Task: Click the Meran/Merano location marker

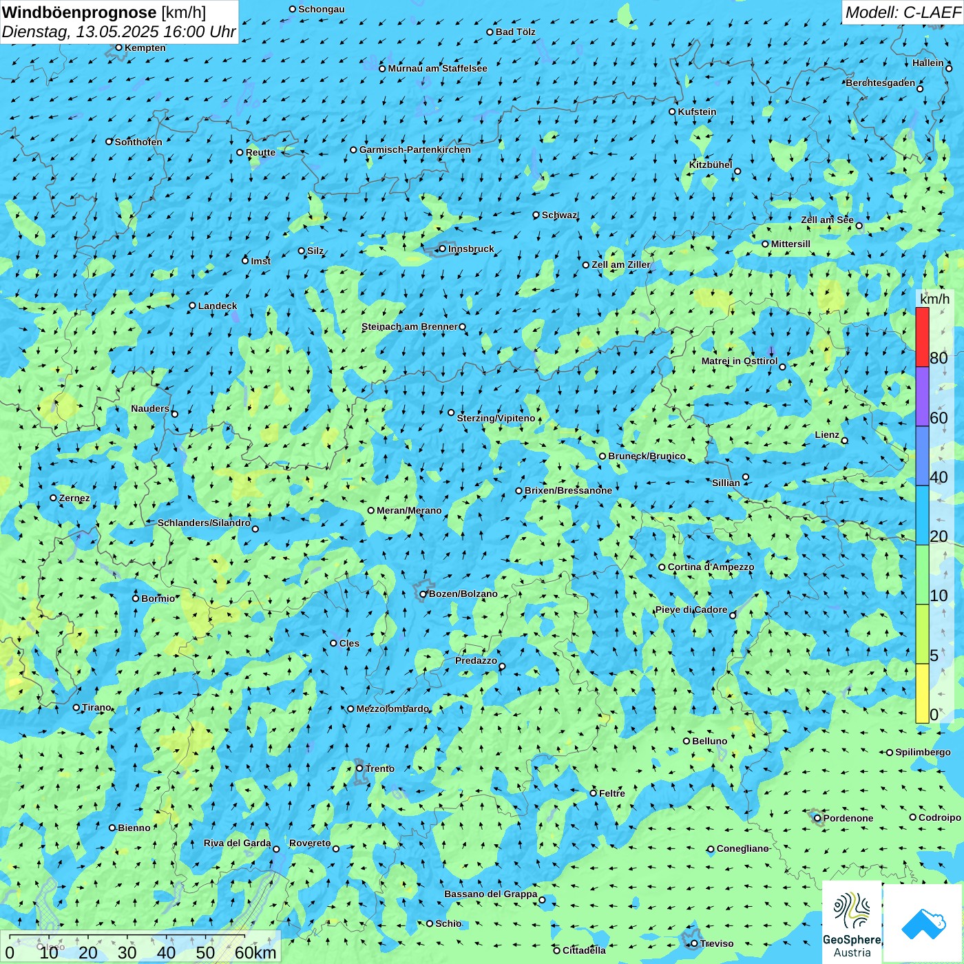Action: click(371, 510)
